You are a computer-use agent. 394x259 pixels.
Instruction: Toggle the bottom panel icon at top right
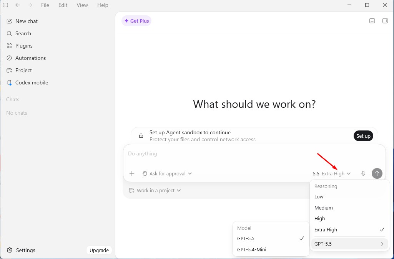tap(372, 21)
